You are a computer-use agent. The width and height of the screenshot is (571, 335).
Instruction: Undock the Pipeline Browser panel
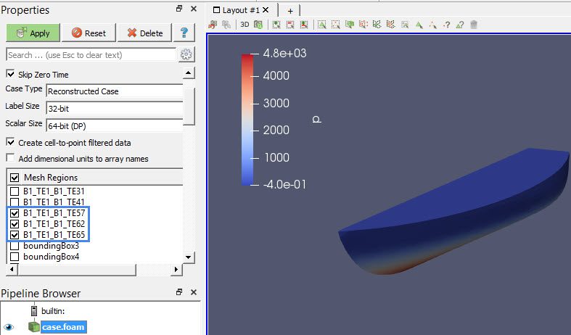click(179, 292)
